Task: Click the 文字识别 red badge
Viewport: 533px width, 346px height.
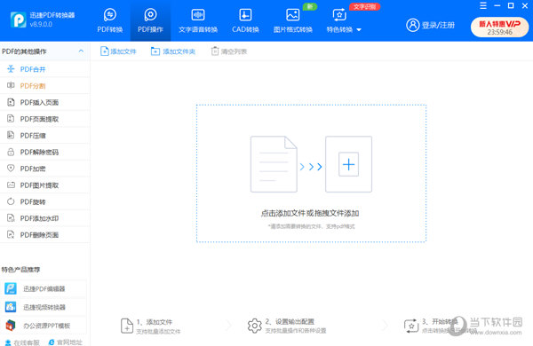Action: (364, 6)
